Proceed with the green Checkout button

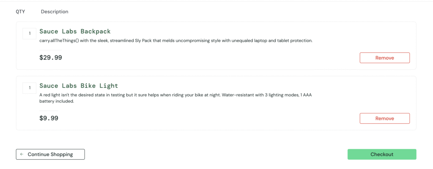point(381,155)
